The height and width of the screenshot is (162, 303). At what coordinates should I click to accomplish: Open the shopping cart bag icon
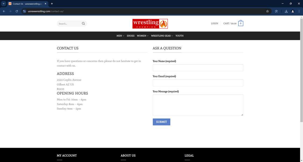241,23
